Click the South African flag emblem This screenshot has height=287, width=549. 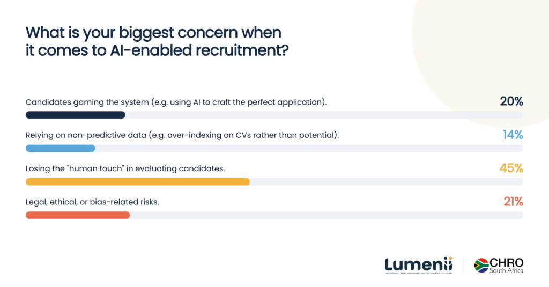[x=481, y=265]
